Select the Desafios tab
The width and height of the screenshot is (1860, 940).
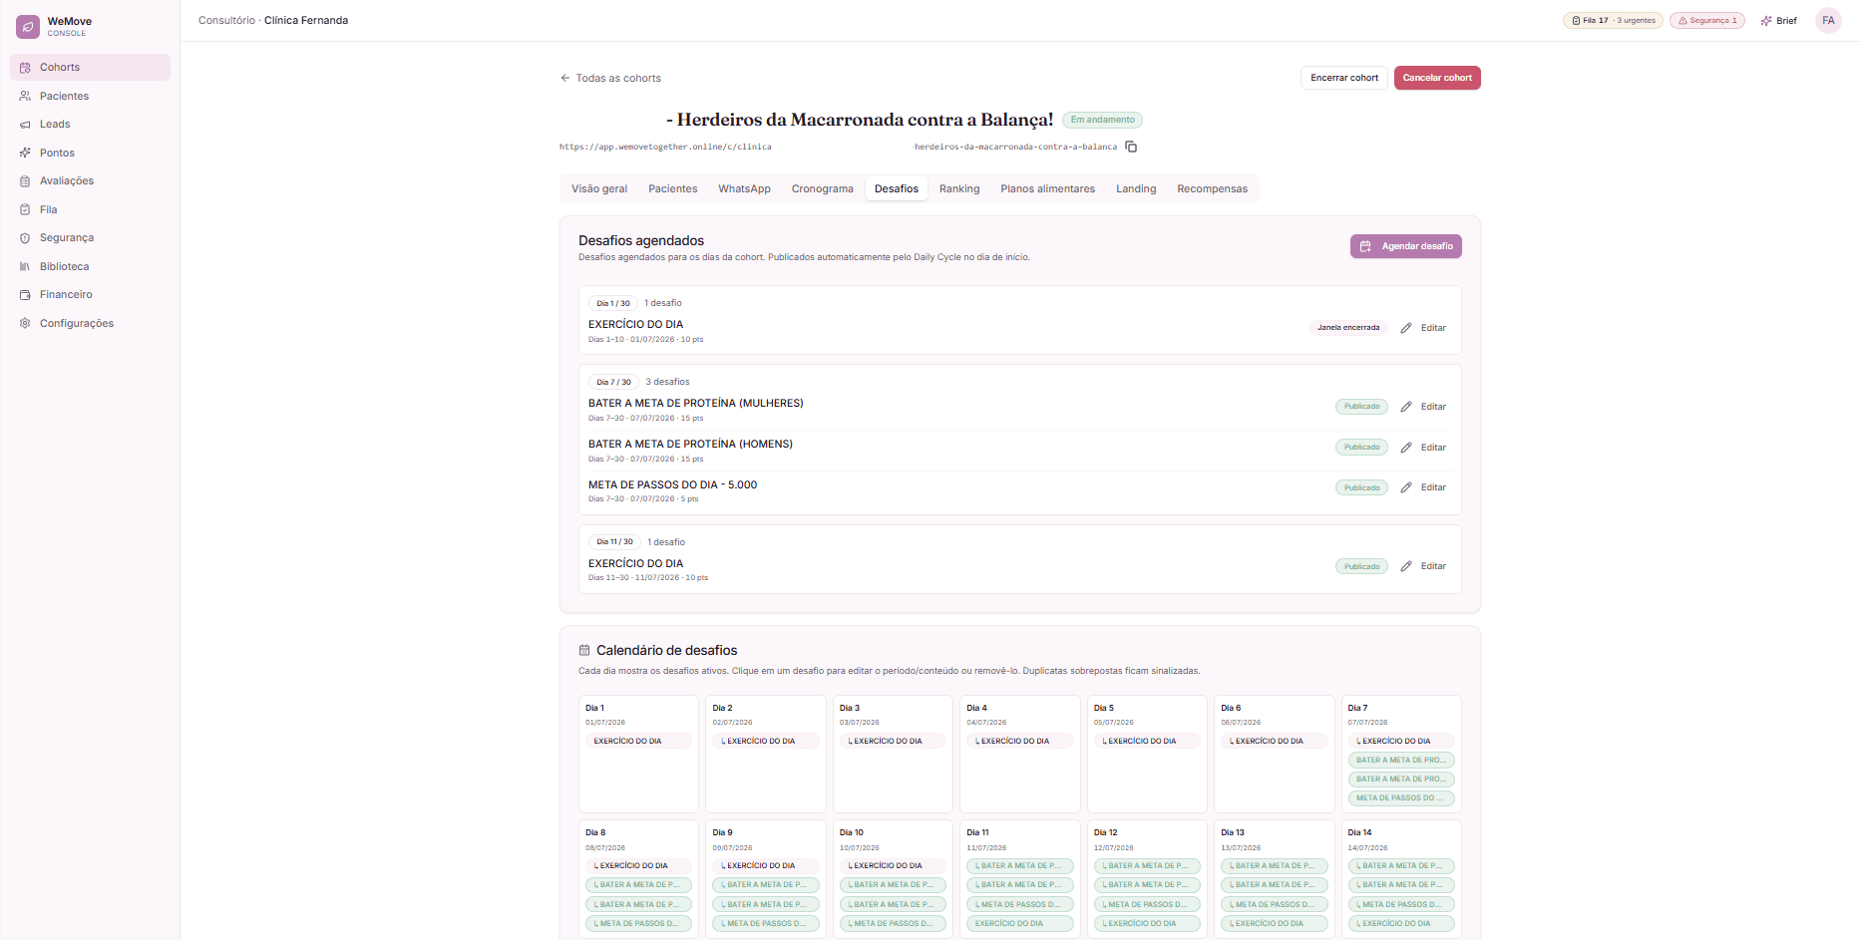[x=897, y=188]
